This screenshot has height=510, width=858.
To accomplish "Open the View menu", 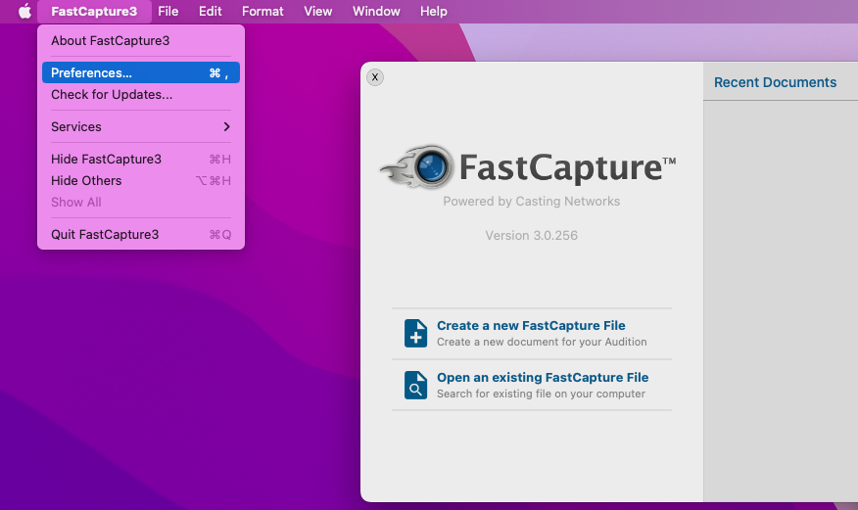I will pyautogui.click(x=318, y=11).
